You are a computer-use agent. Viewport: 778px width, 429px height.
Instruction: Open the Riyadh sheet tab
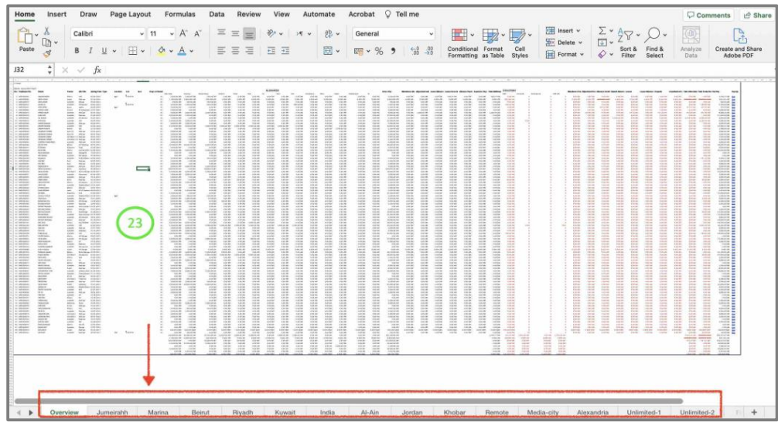(242, 413)
